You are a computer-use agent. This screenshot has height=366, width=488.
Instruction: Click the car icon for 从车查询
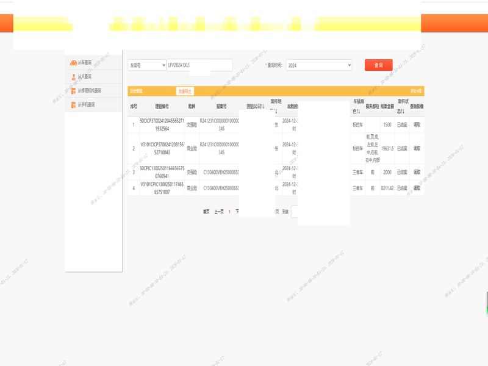(x=73, y=63)
